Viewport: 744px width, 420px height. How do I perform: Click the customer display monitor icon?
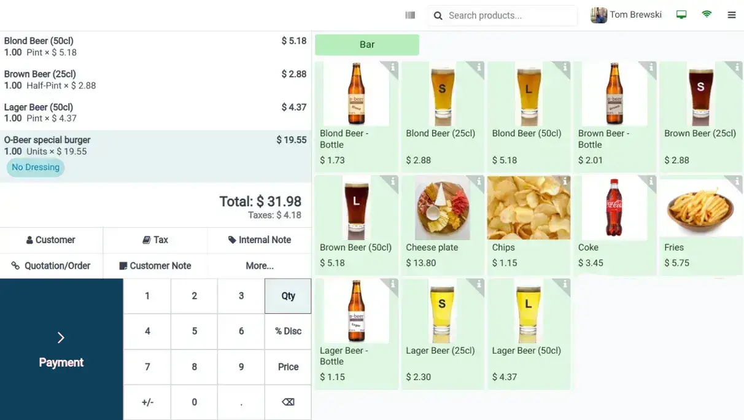681,15
